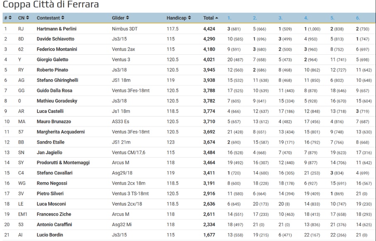Click the Coppa Città di Ferrara heading
Image resolution: width=376 pixels, height=241 pixels.
tap(51, 4)
